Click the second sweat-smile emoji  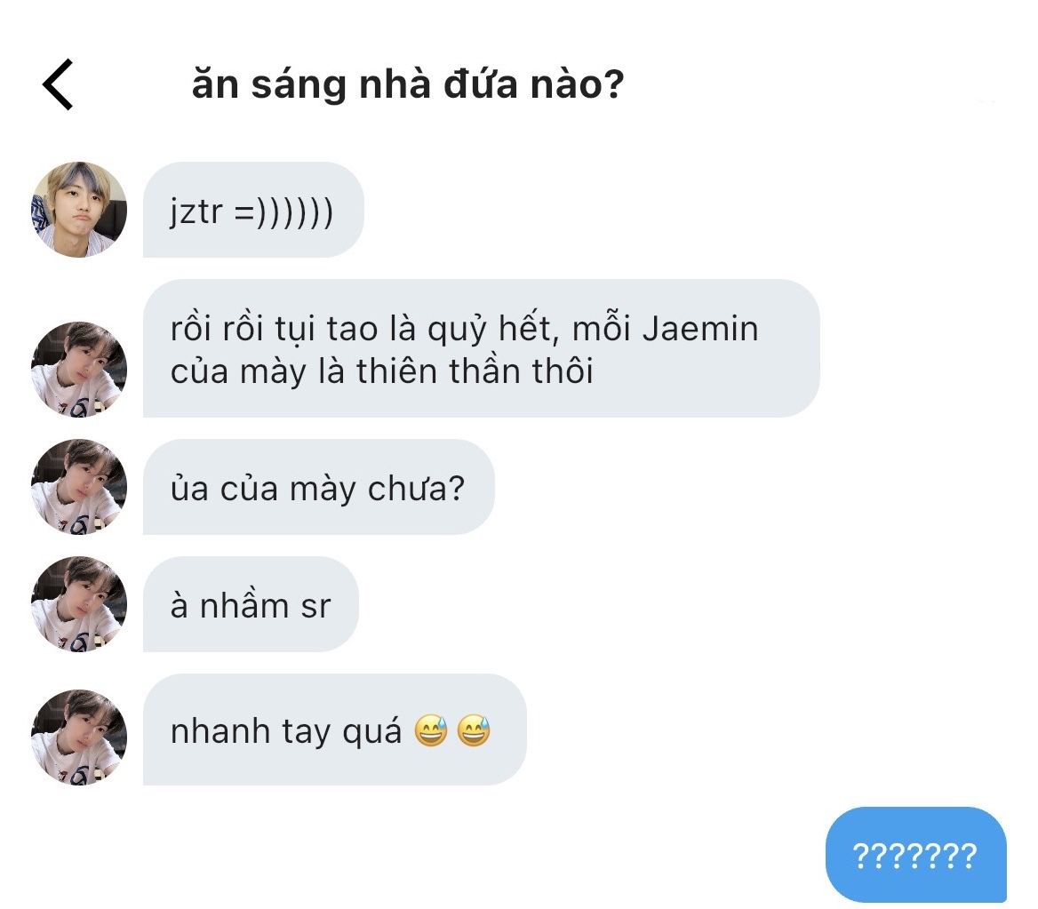[473, 731]
